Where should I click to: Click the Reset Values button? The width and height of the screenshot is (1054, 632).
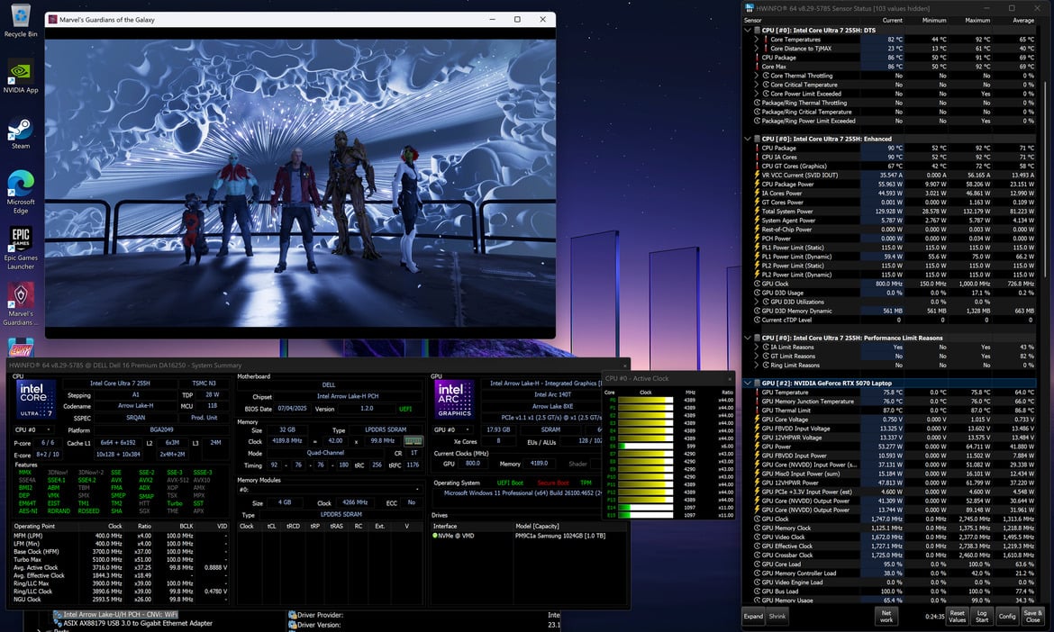pos(958,616)
